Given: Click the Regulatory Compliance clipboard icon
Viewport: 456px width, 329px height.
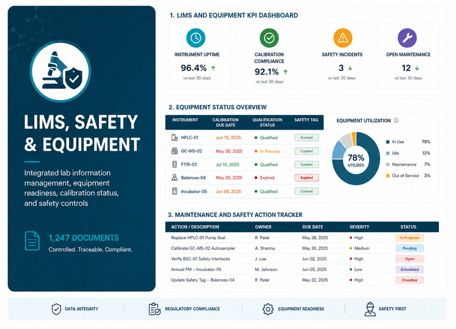Looking at the screenshot, I should (155, 309).
